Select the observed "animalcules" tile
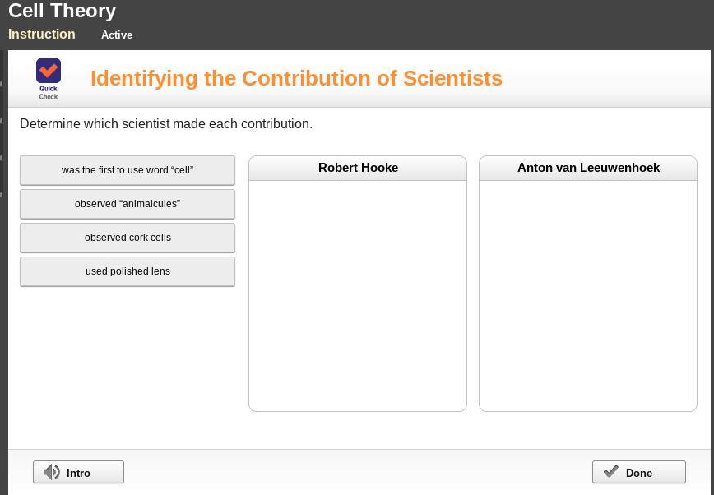Screen dimensions: 714x495 (x=128, y=204)
